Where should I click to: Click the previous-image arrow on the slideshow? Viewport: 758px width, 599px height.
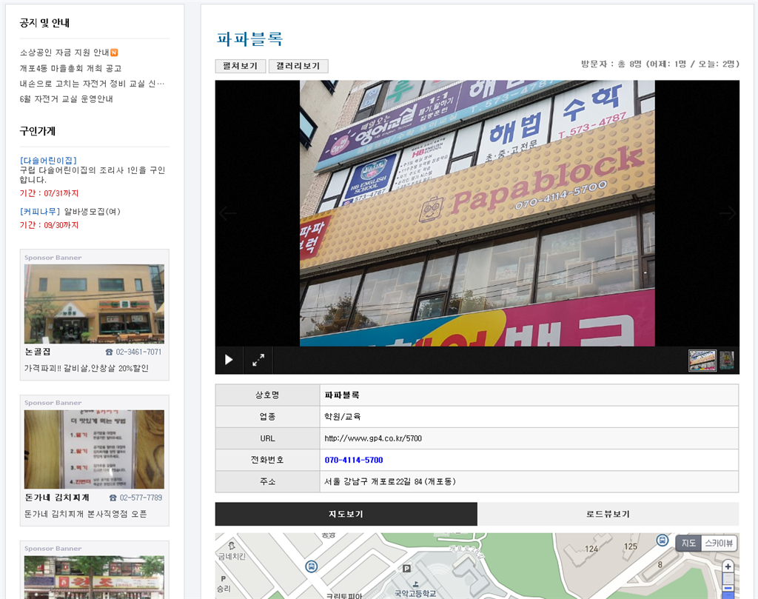click(227, 213)
